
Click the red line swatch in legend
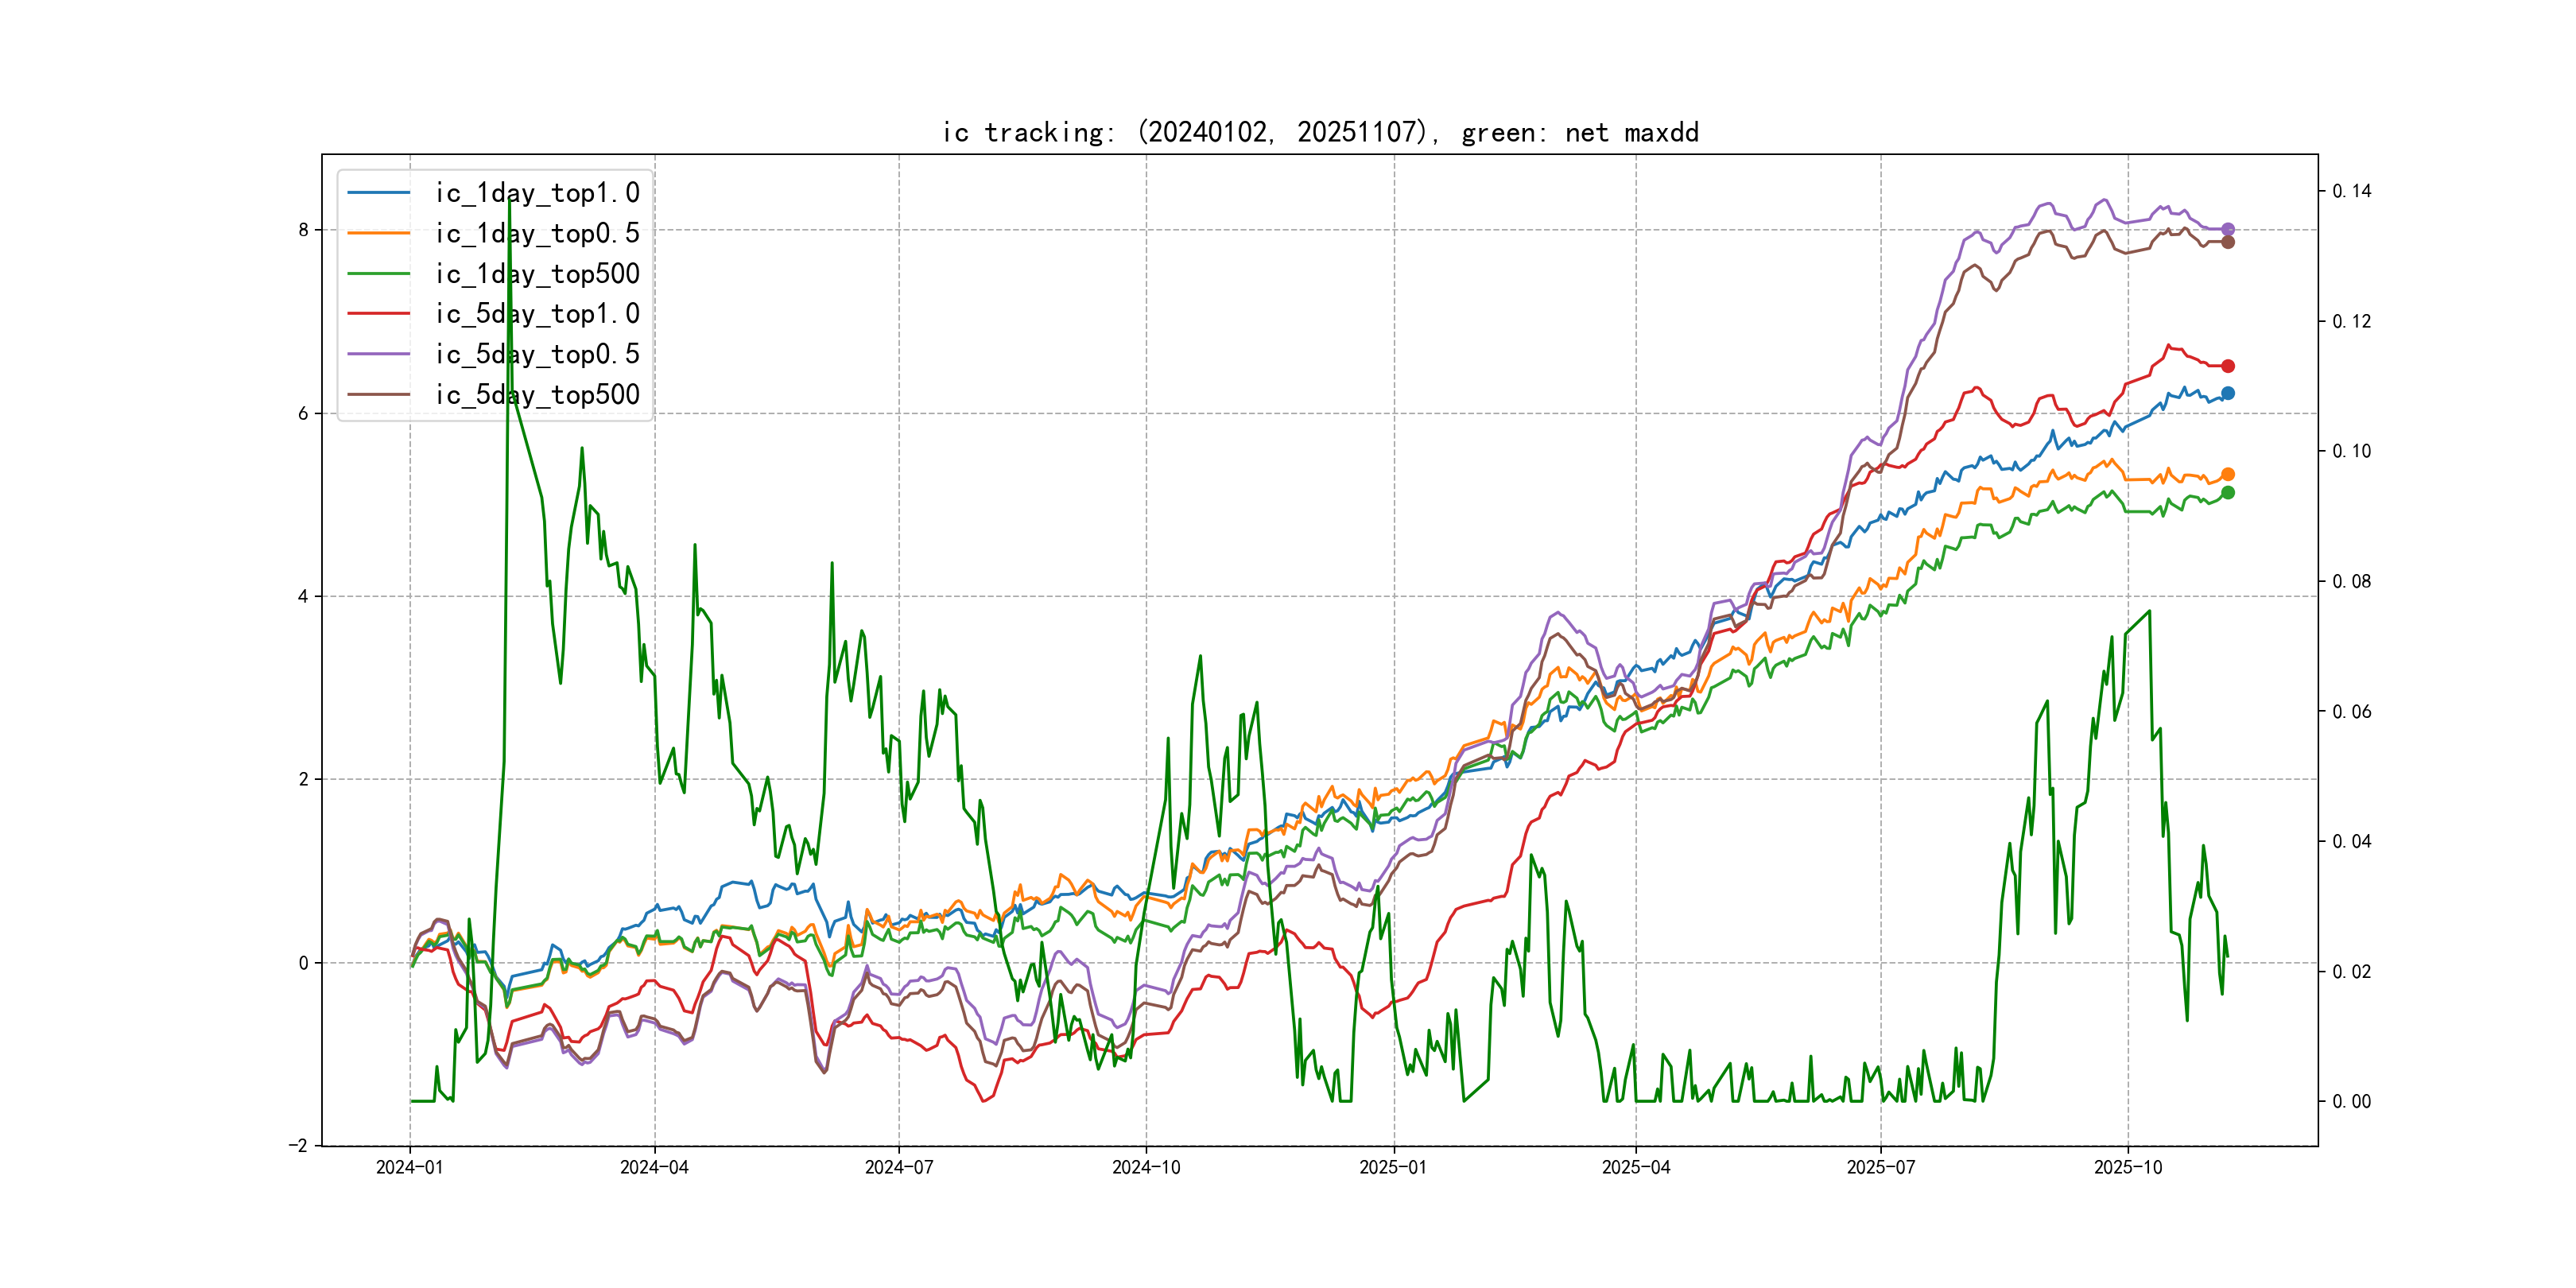(x=378, y=313)
